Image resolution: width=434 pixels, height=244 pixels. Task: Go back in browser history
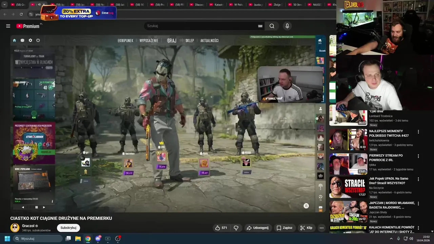(x=5, y=14)
